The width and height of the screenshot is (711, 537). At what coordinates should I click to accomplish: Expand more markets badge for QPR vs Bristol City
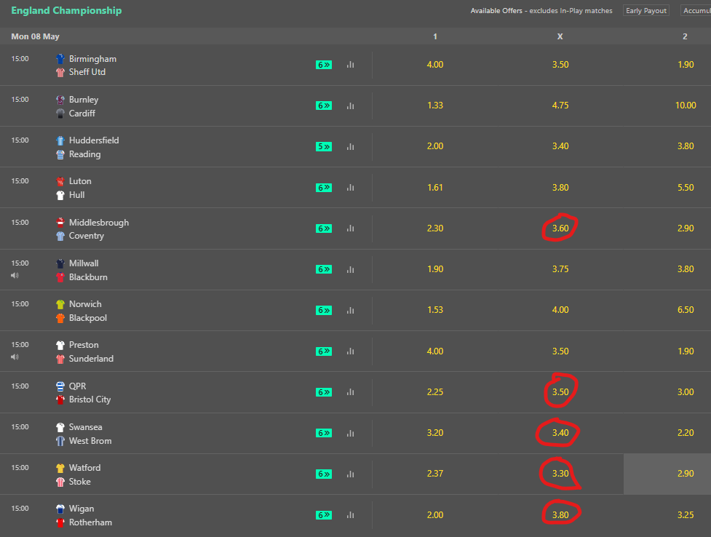pyautogui.click(x=324, y=392)
